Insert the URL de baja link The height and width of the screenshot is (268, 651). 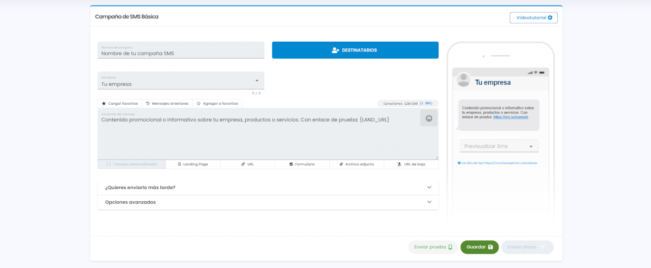point(411,164)
